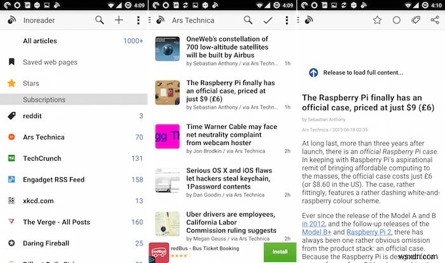Image resolution: width=445 pixels, height=263 pixels.
Task: Add a subscription with the plus icon
Action: 119,20
